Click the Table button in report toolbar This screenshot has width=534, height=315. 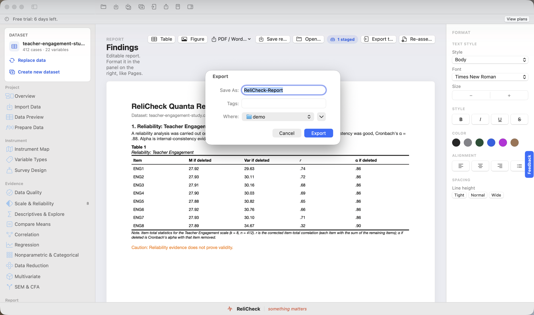(162, 39)
